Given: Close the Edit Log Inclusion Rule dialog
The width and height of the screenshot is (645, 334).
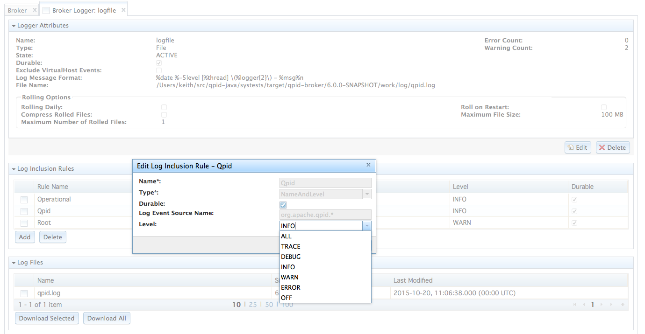Looking at the screenshot, I should (x=368, y=165).
